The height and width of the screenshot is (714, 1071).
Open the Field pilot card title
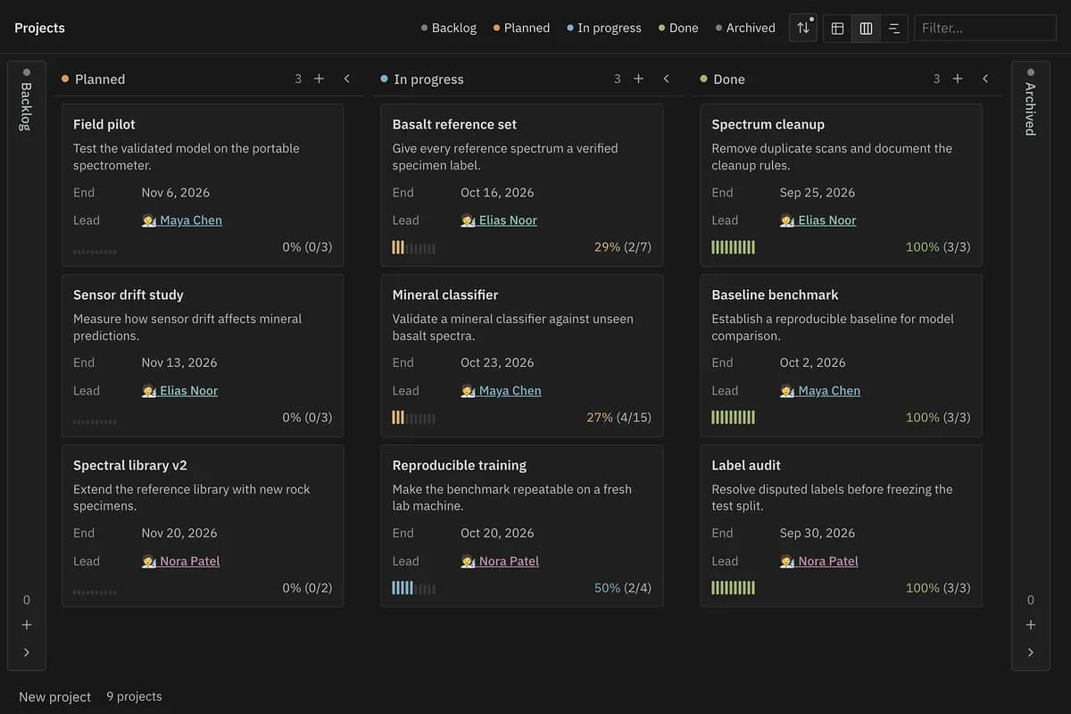(104, 124)
